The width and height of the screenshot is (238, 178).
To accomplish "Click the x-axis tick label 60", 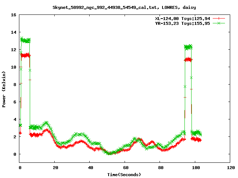I will (x=126, y=168).
